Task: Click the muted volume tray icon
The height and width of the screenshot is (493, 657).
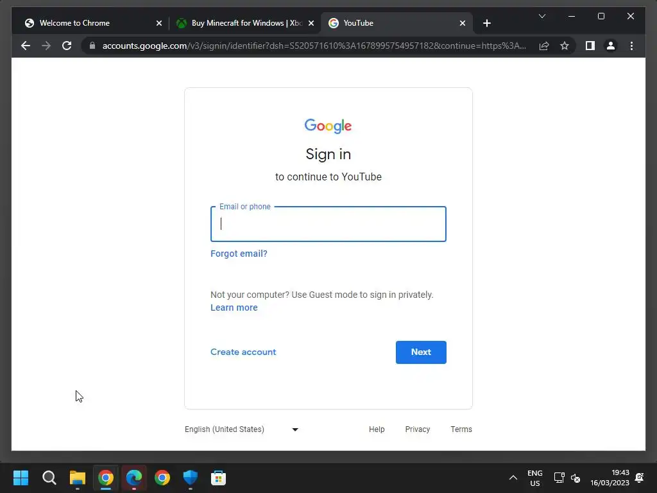Action: point(576,478)
